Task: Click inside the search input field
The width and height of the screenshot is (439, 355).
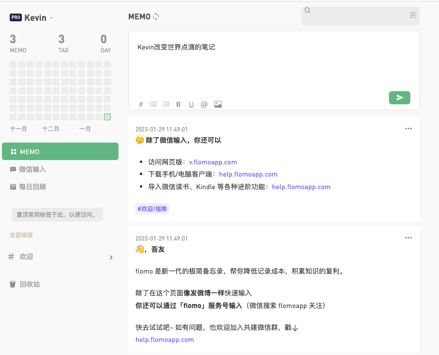Action: point(360,16)
